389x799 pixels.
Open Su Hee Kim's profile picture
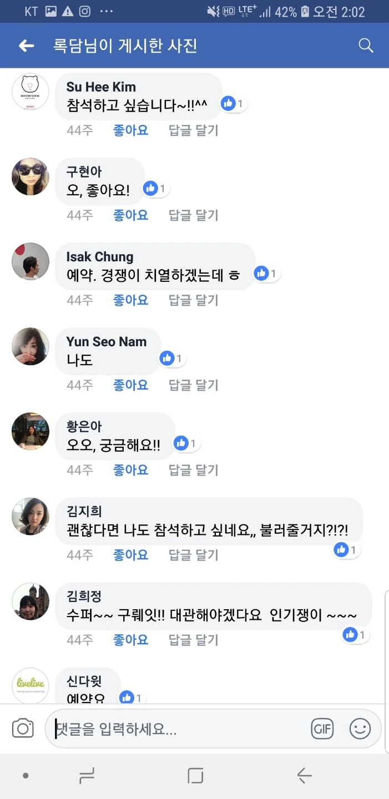coord(30,92)
